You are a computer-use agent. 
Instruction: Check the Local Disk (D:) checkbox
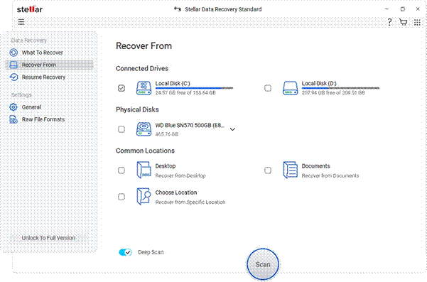click(268, 88)
